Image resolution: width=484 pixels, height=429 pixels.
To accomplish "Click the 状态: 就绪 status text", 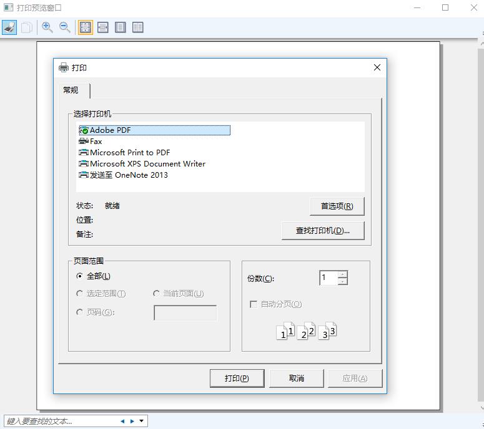I will point(98,206).
